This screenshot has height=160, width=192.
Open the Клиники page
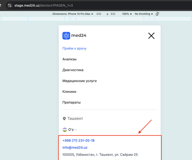point(69,92)
